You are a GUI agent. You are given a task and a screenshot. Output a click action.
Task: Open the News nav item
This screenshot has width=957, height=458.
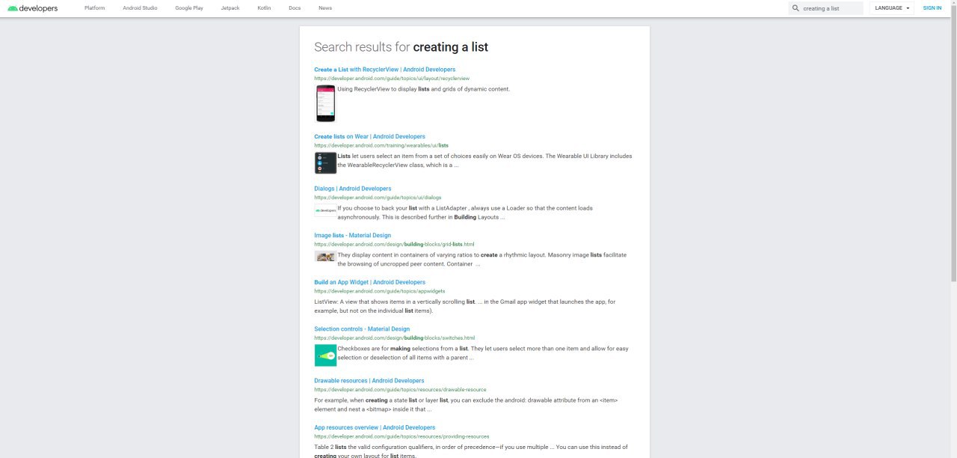point(325,8)
